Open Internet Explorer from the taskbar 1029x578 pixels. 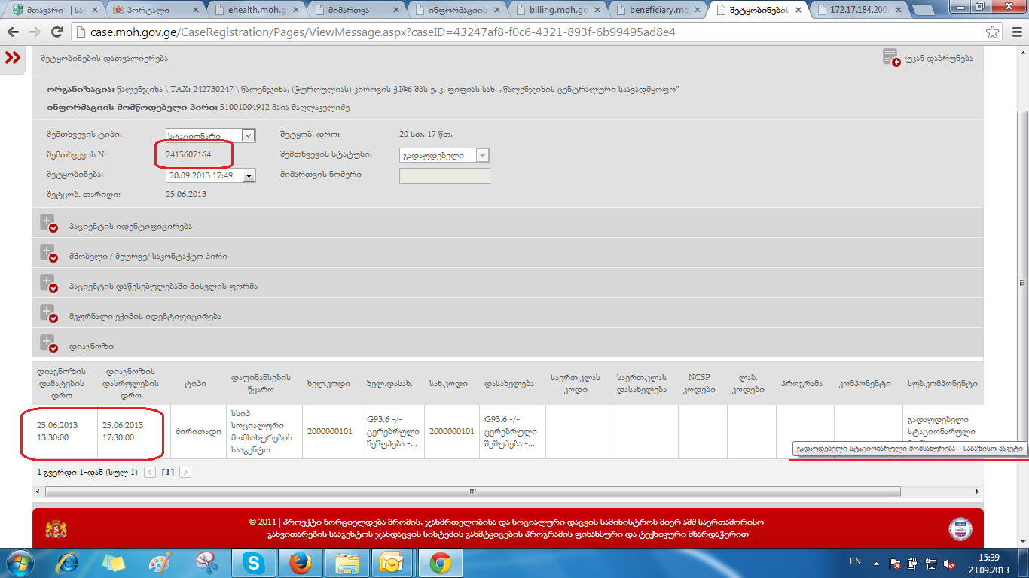[x=68, y=562]
